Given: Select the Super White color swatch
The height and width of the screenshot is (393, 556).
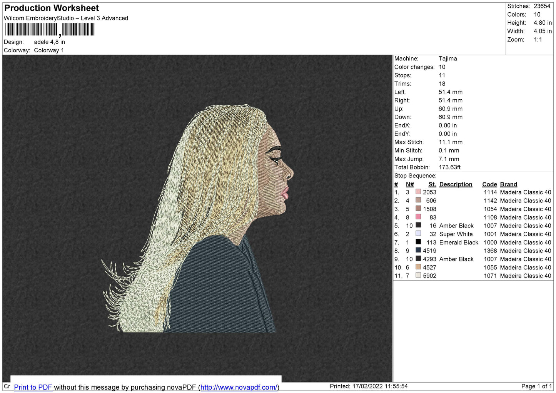Looking at the screenshot, I should (418, 234).
